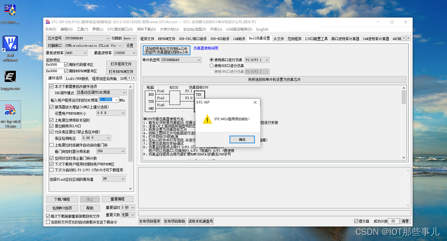Switch to Link1/U8W脱机 tab

(77, 79)
